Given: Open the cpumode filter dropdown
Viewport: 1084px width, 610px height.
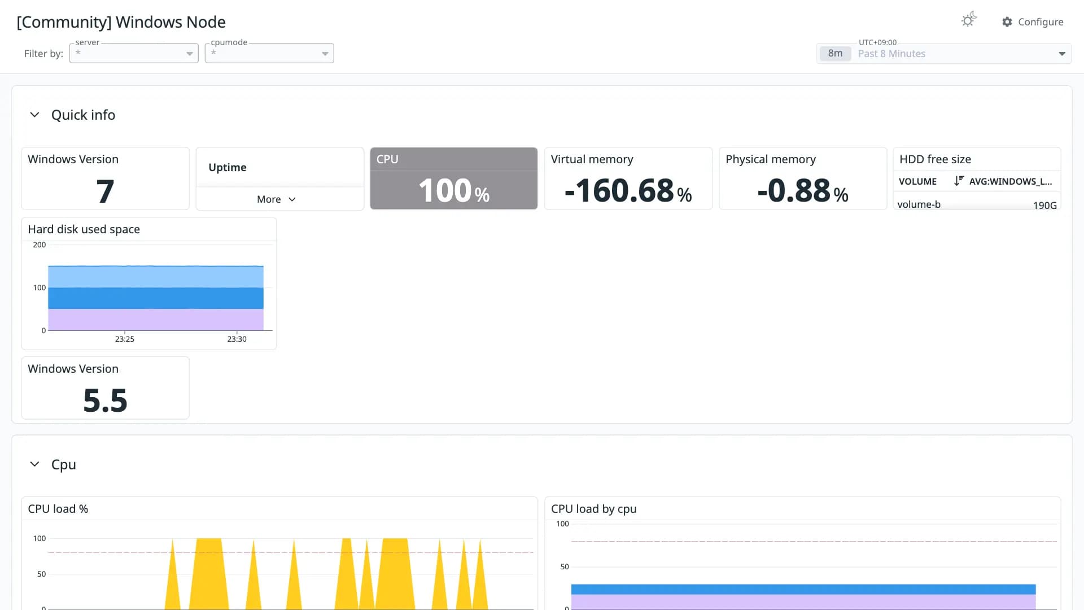Looking at the screenshot, I should coord(269,53).
